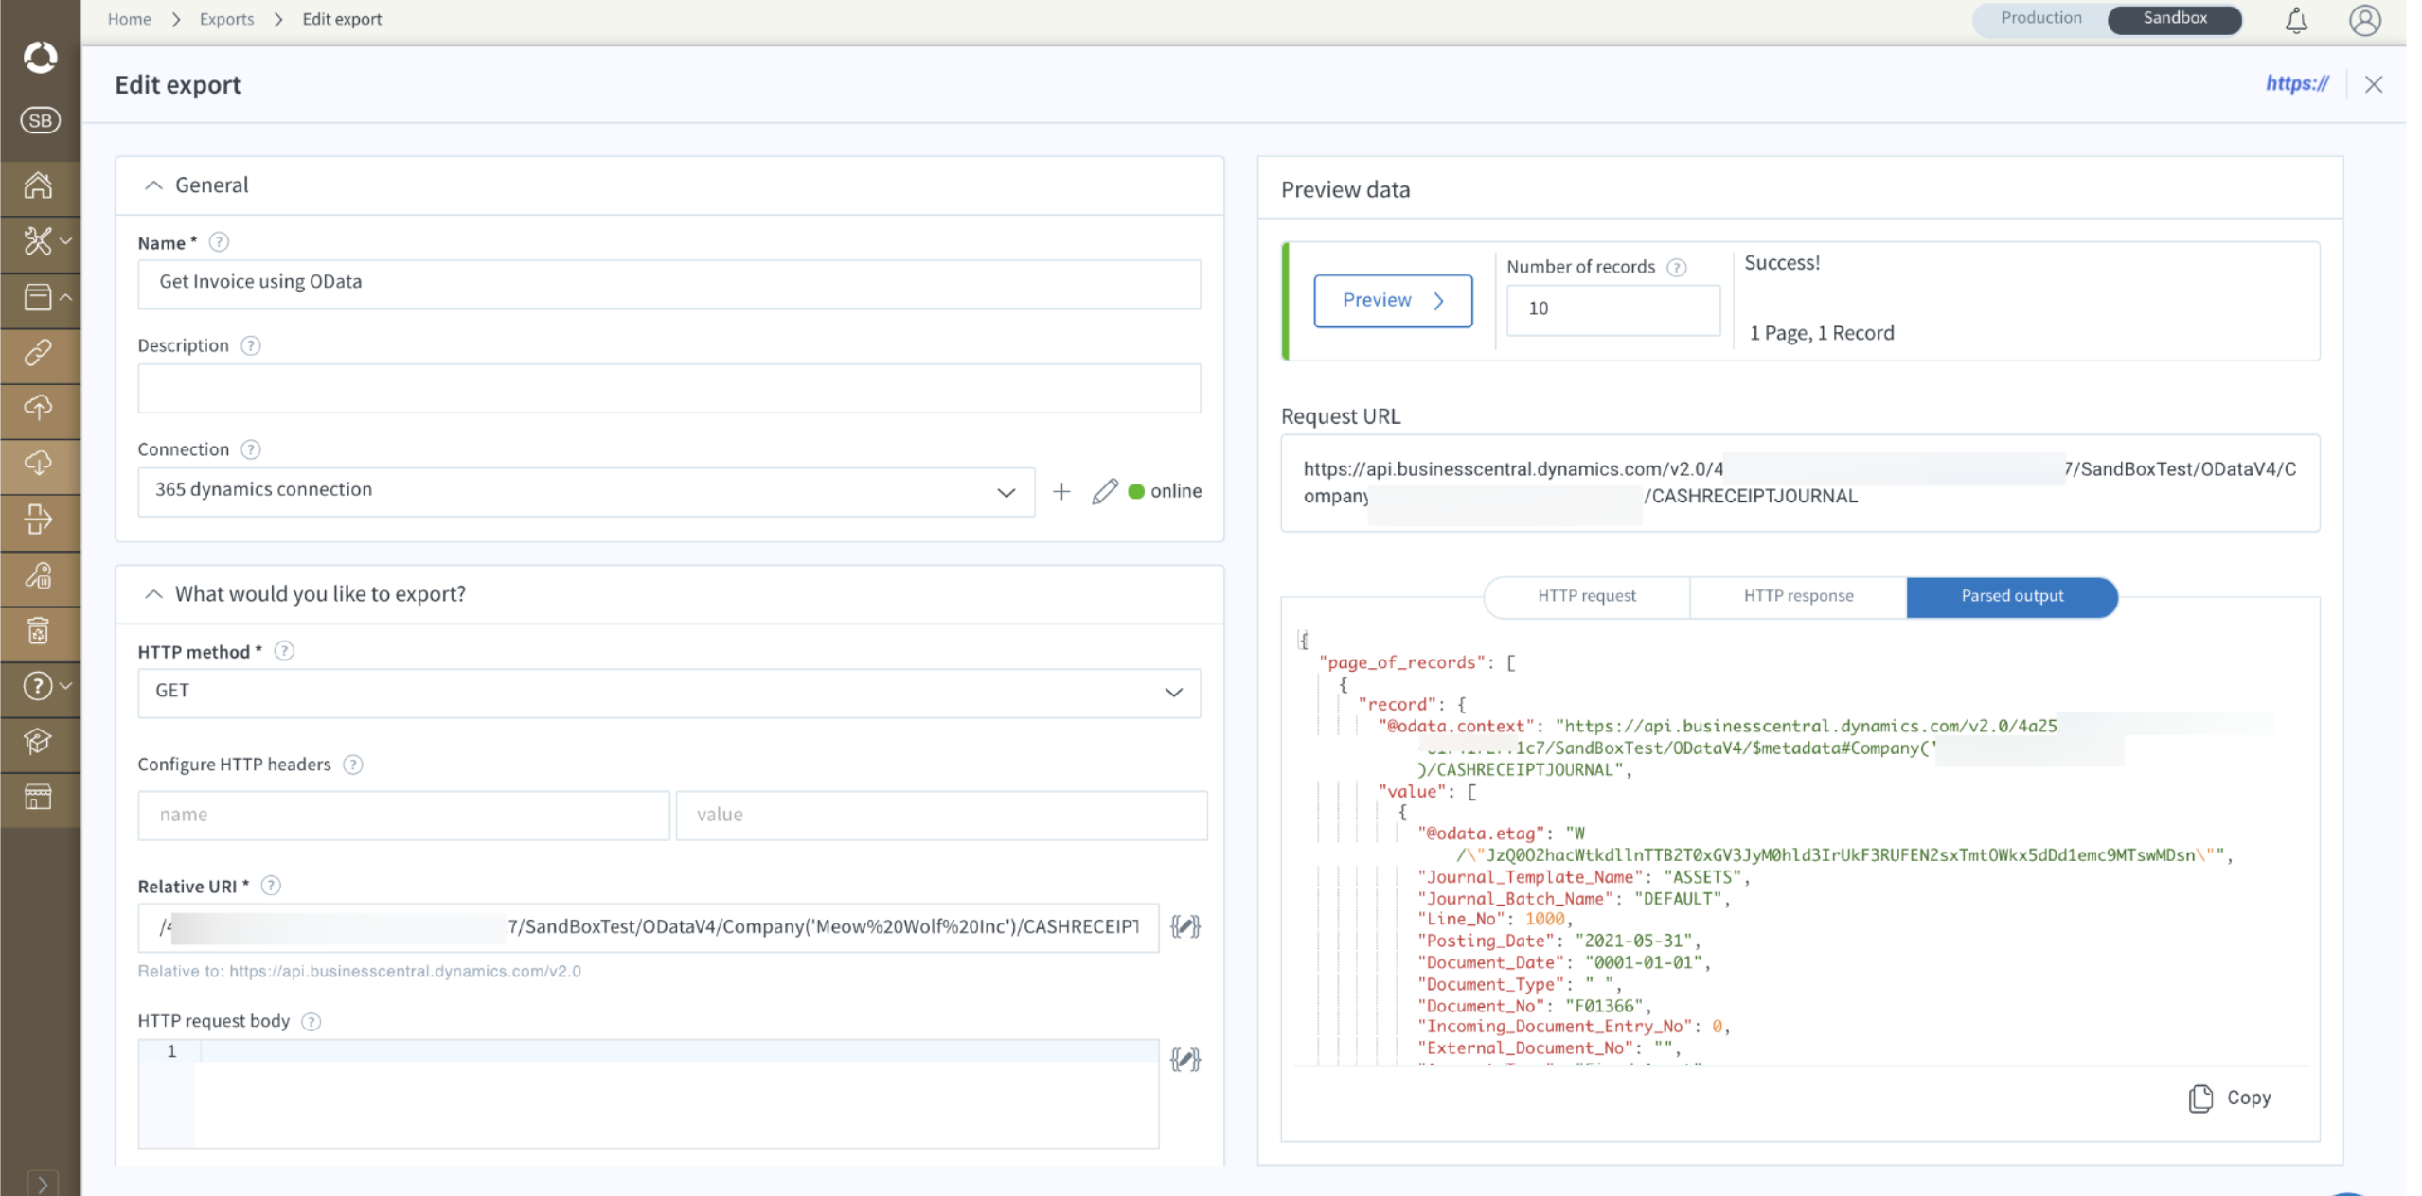Open Exports cloud-download icon in sidebar
This screenshot has height=1196, width=2422.
[x=38, y=463]
